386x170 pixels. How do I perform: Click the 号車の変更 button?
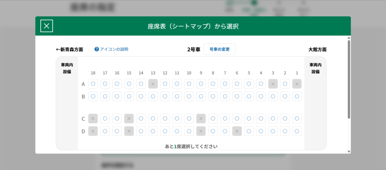(x=219, y=49)
